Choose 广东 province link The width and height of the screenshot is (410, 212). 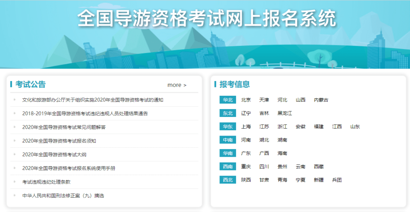(246, 153)
